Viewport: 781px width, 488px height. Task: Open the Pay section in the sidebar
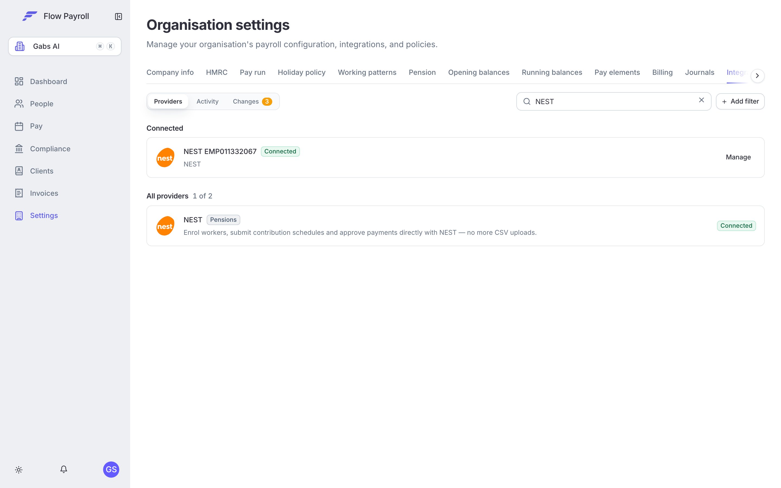coord(29,126)
